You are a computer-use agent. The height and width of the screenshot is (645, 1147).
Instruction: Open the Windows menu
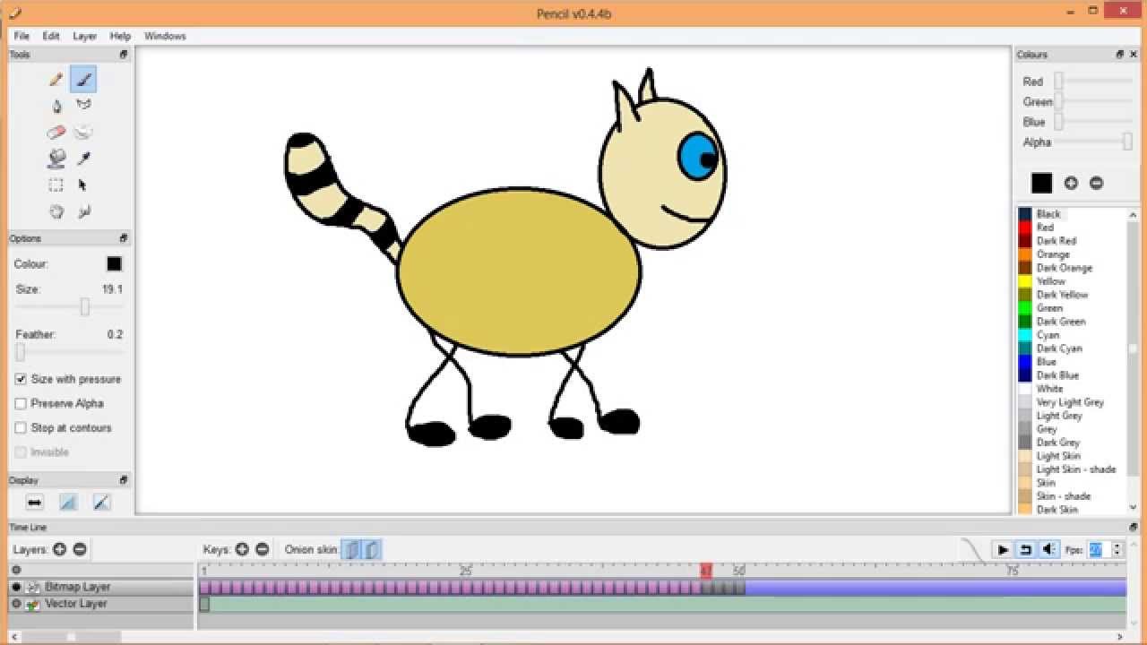[x=164, y=36]
